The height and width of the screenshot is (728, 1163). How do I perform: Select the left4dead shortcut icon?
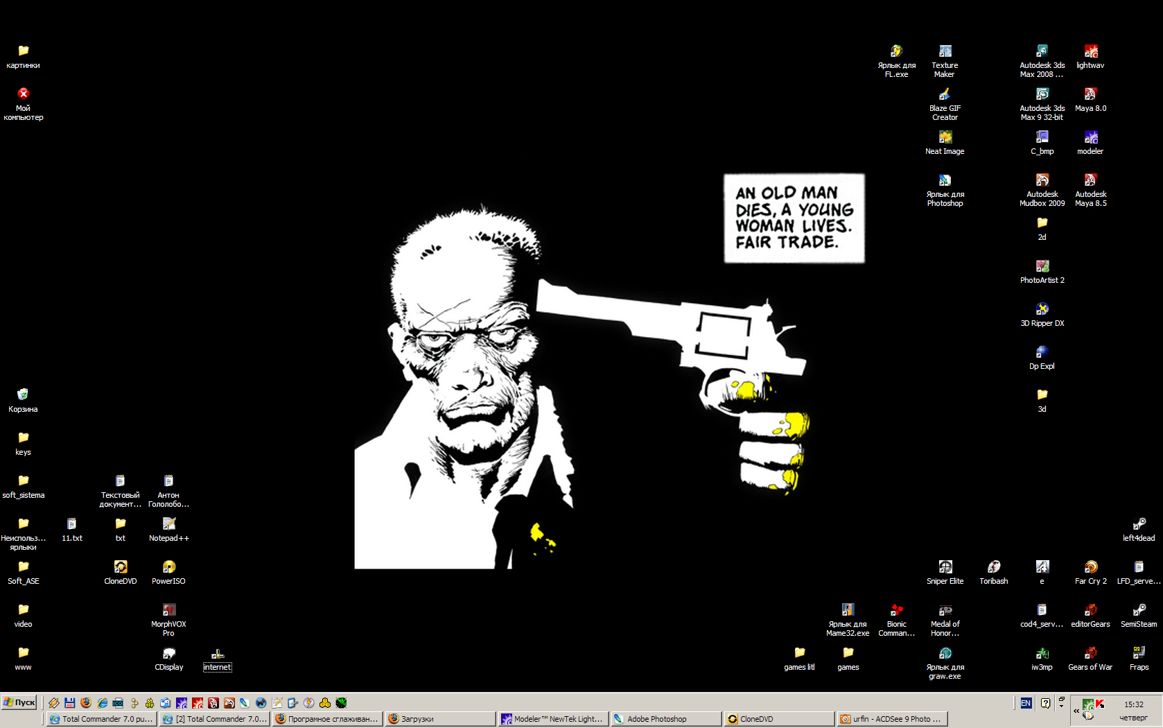[x=1139, y=530]
